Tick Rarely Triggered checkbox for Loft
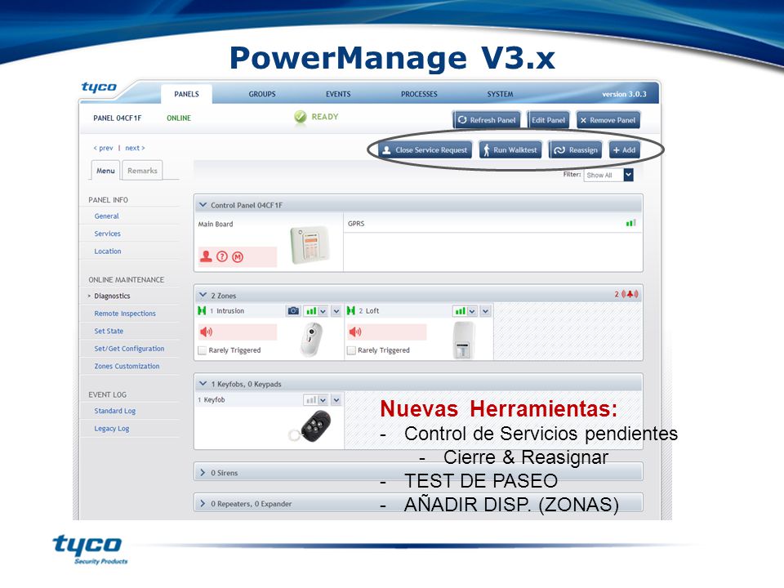 (351, 350)
